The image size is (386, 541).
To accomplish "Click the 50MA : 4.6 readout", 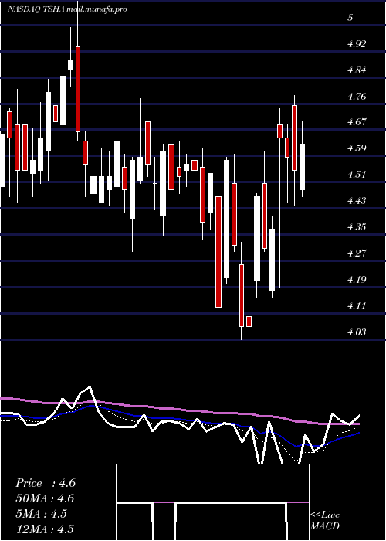I will [x=45, y=498].
